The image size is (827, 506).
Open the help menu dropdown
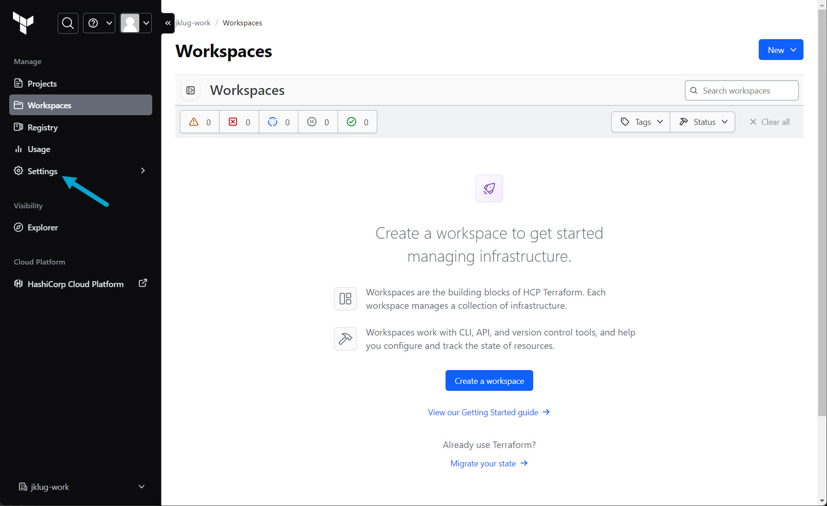tap(99, 23)
